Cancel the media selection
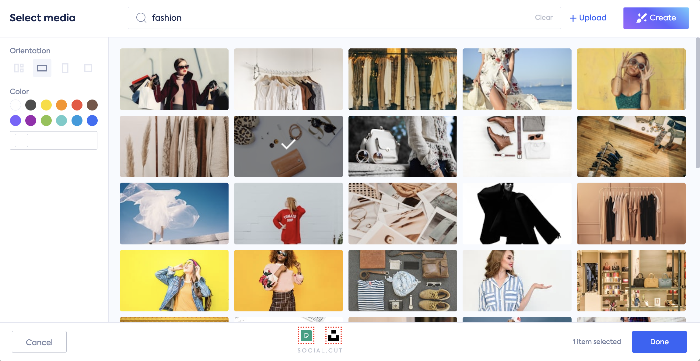700x361 pixels. [x=39, y=342]
